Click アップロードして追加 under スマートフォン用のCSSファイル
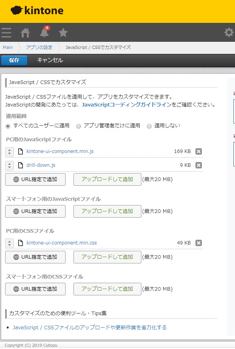235x349 pixels. click(107, 289)
